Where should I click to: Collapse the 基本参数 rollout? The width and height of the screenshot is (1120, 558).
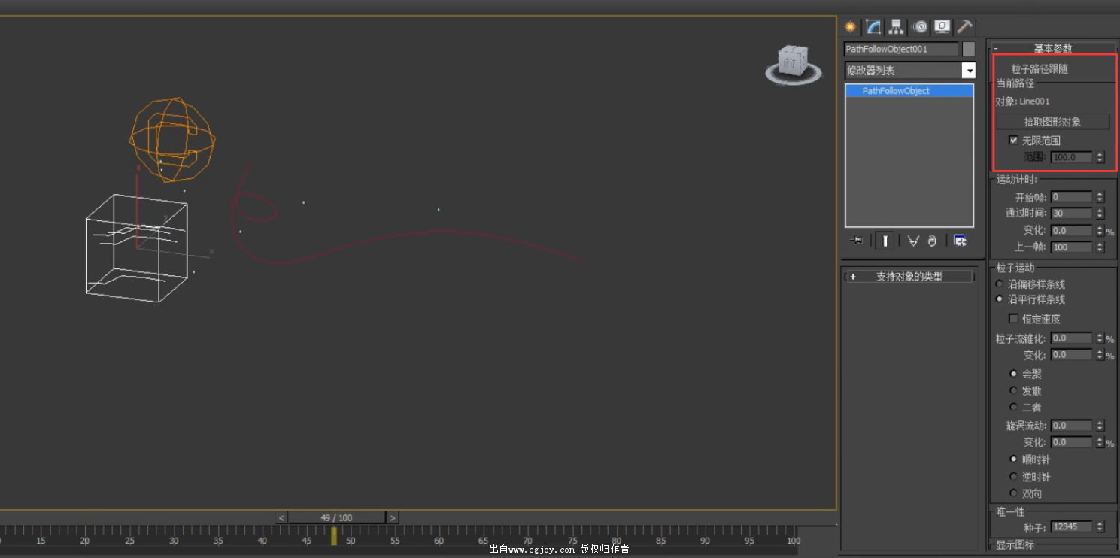coord(1053,48)
